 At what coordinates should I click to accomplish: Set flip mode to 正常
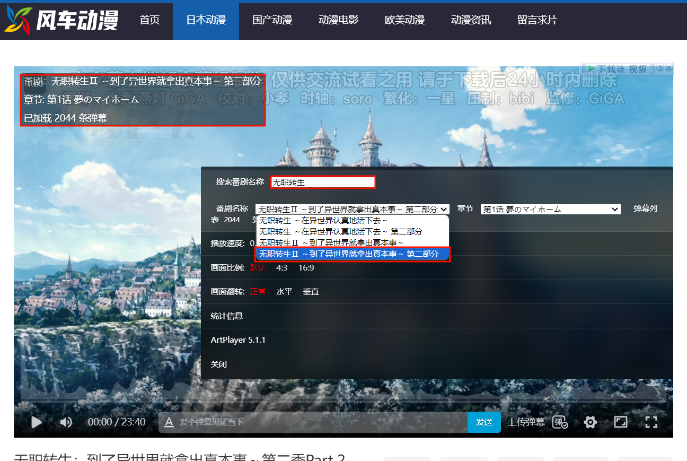pyautogui.click(x=258, y=292)
